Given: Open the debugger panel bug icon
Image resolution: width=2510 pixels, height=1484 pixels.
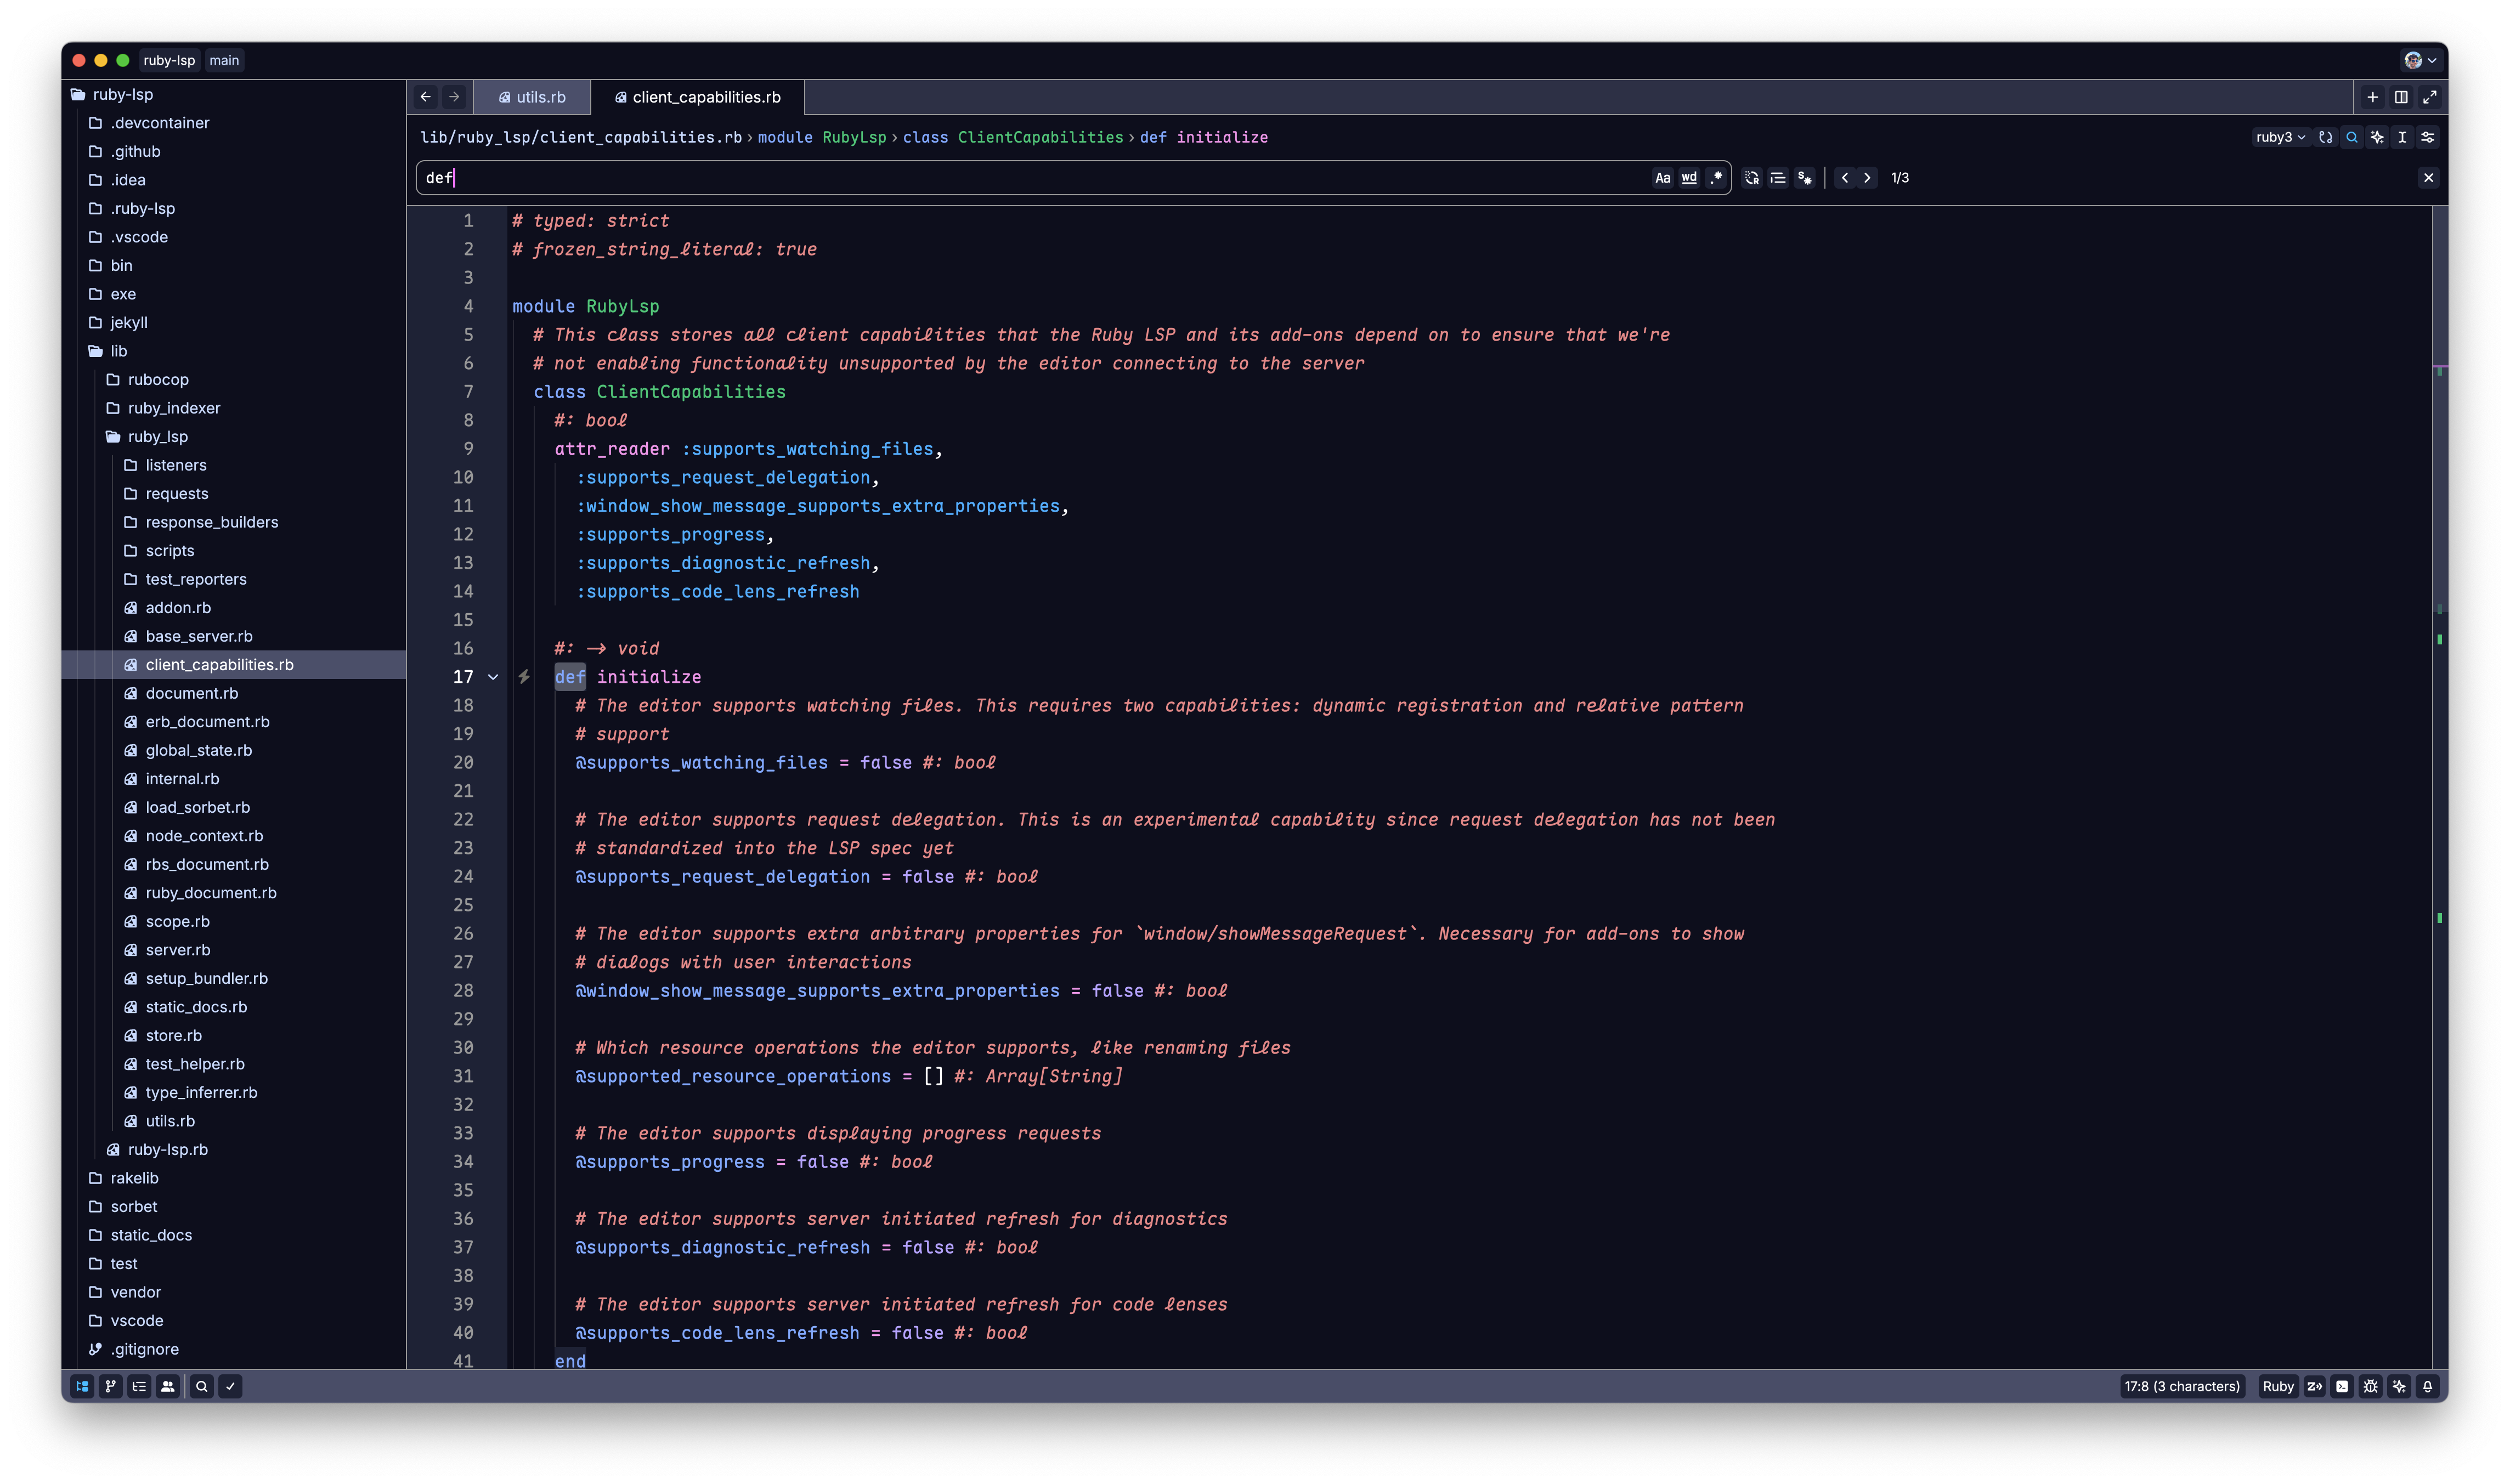Looking at the screenshot, I should [x=2370, y=1386].
